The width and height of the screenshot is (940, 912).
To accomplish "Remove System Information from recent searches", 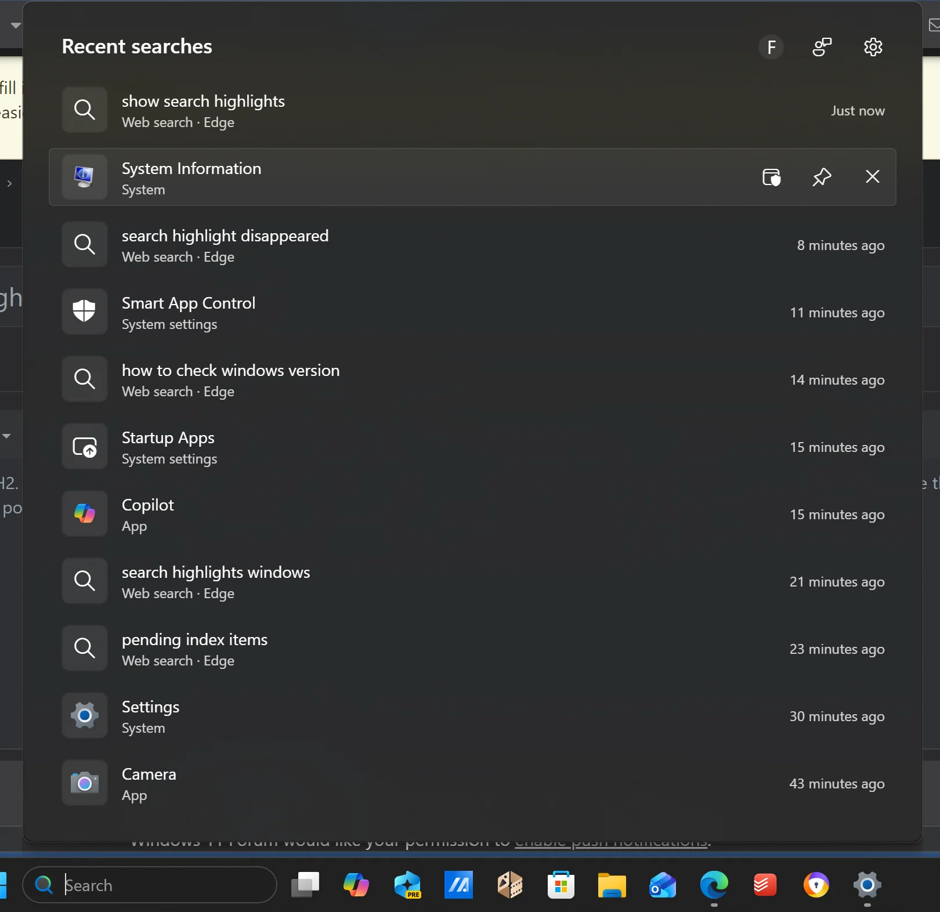I will pyautogui.click(x=872, y=177).
